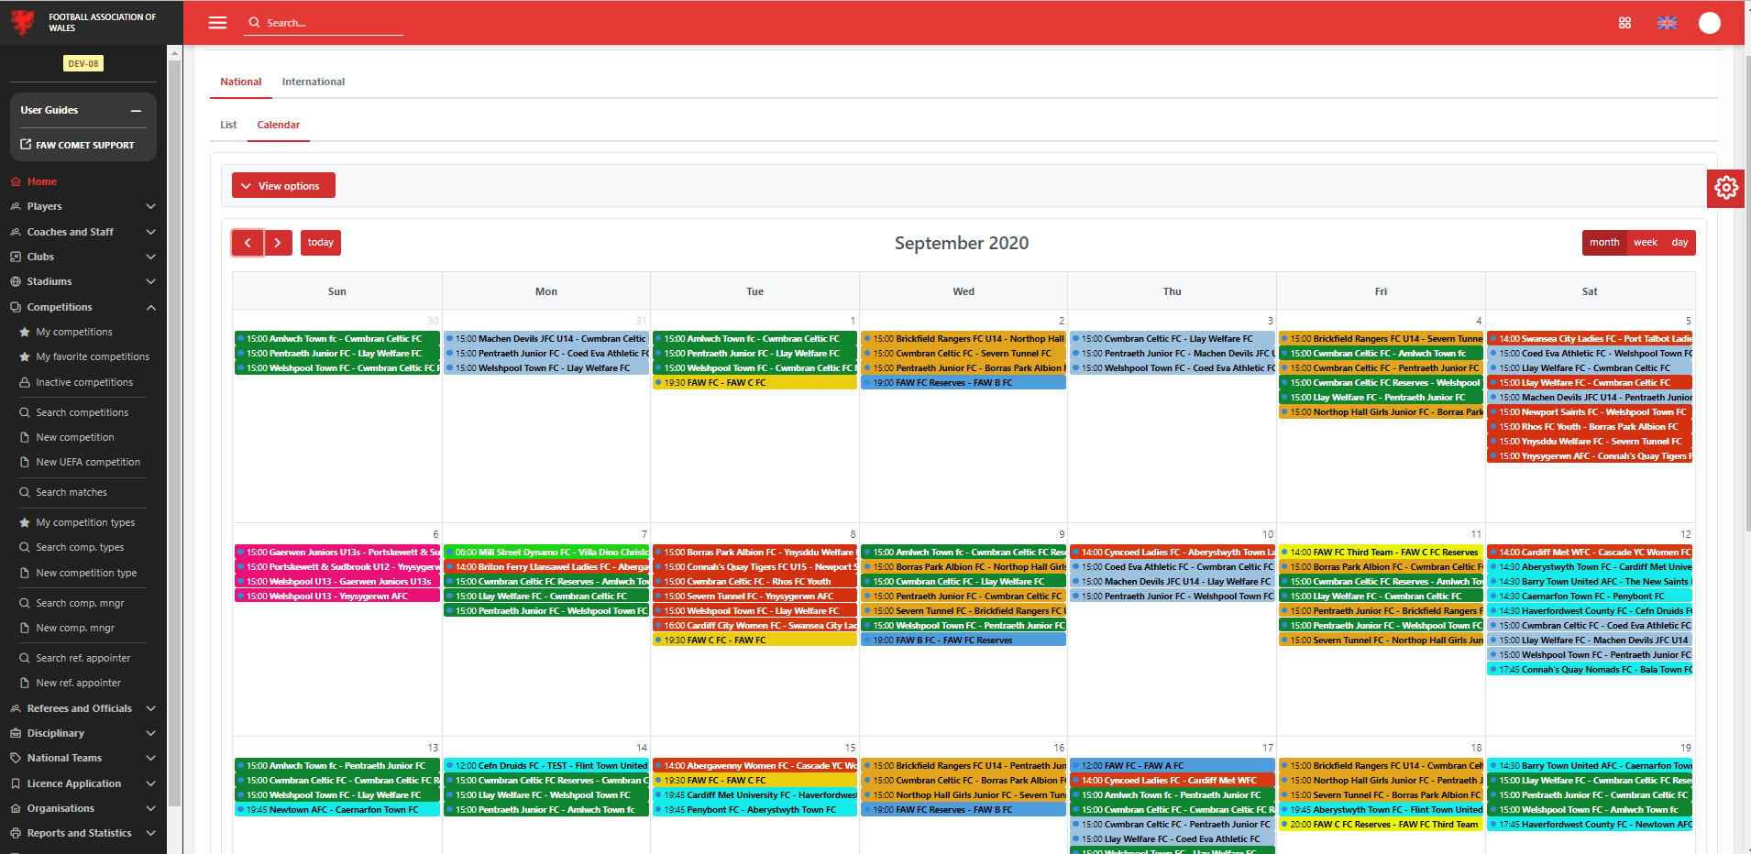The height and width of the screenshot is (854, 1751).
Task: Click the UK flag language icon
Action: [1667, 23]
